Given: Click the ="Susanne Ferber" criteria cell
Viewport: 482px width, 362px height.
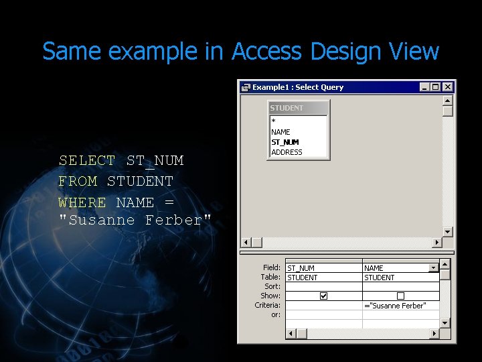Looking at the screenshot, I should click(x=401, y=306).
